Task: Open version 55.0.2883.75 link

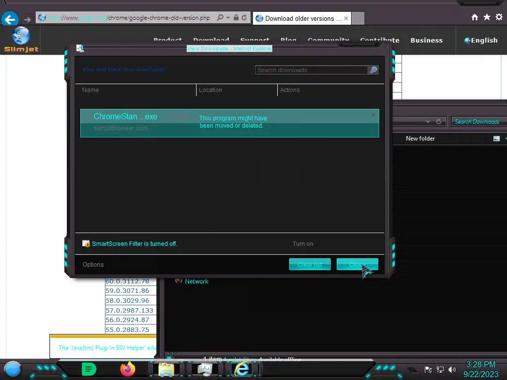Action: (127, 330)
